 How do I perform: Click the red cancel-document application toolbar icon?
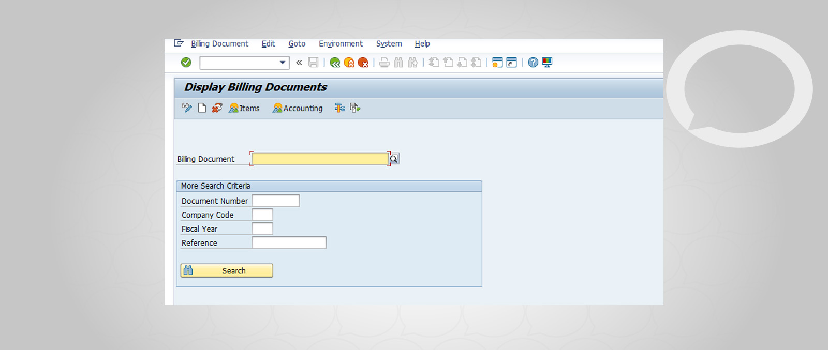click(217, 108)
